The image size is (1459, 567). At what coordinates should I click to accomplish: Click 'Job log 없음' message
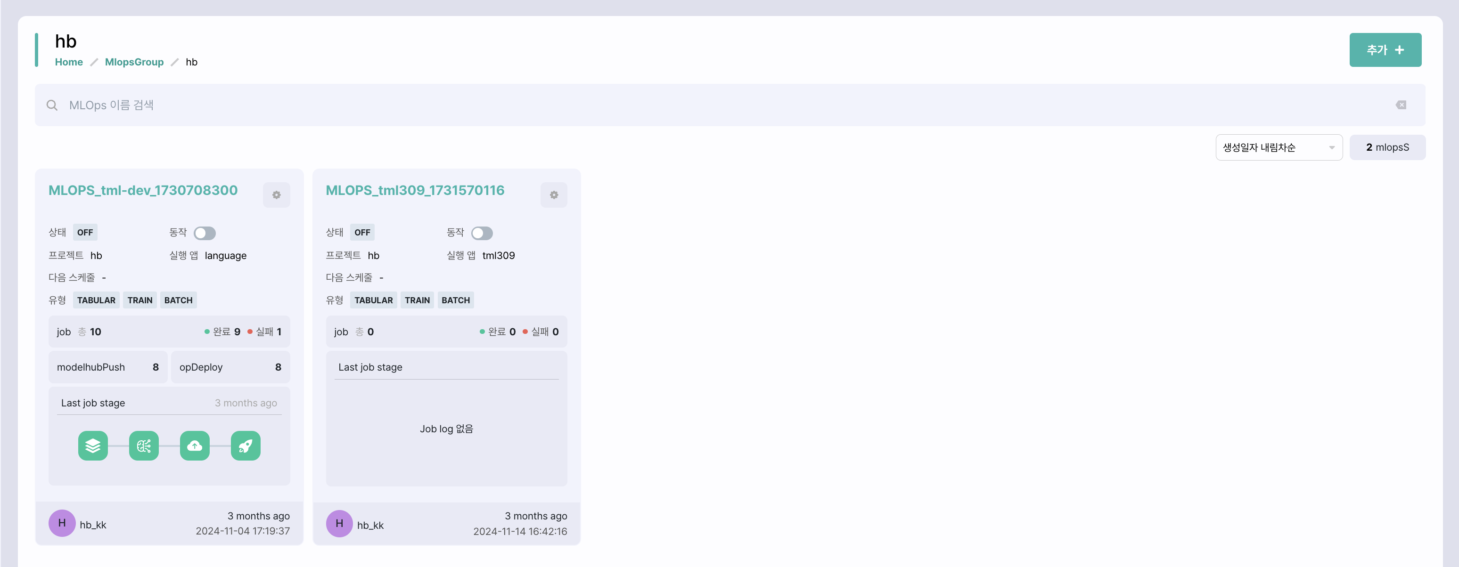pyautogui.click(x=446, y=429)
